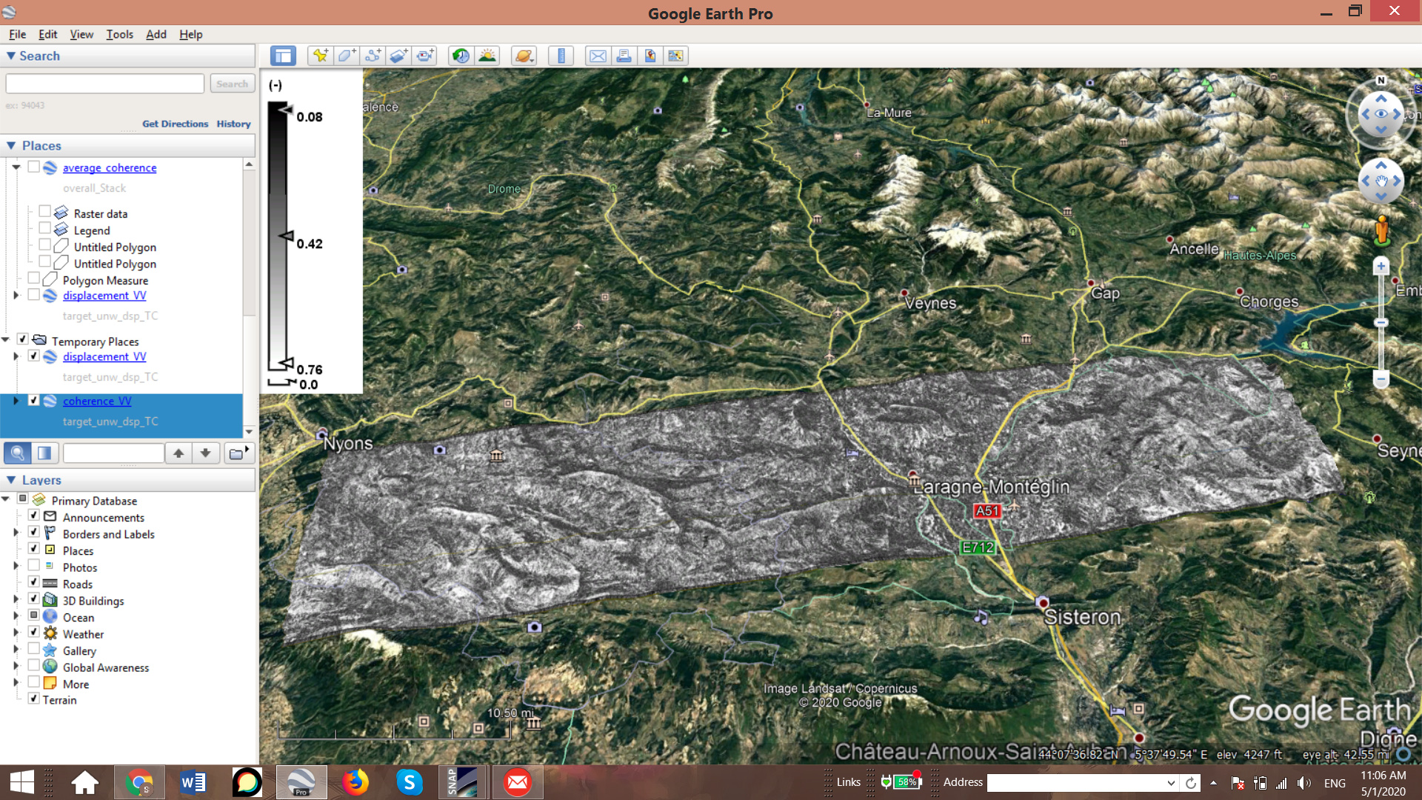Collapse the average_coherence tree node
Image resolution: width=1422 pixels, height=800 pixels.
coord(16,167)
